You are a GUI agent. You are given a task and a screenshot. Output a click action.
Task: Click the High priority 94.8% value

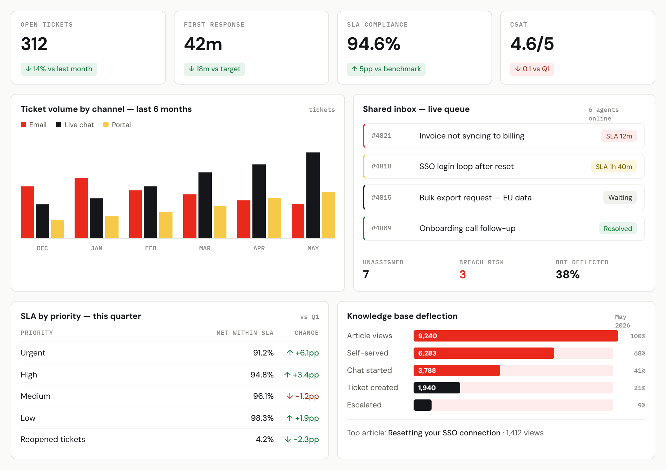(262, 375)
